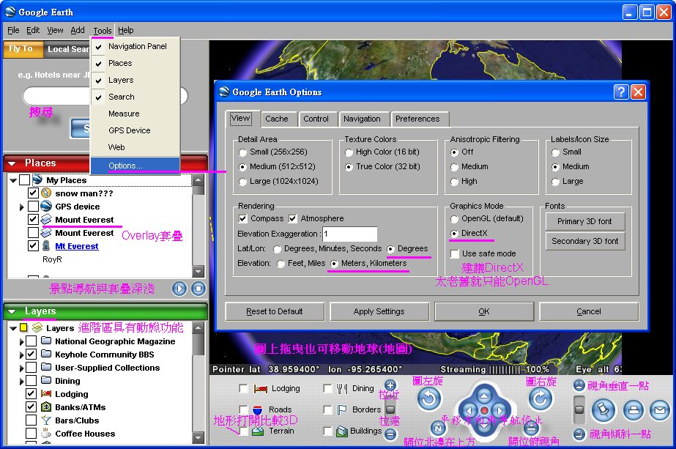Expand Keyhole Community BBS folder

21,355
